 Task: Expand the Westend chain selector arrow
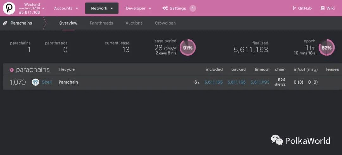[43, 8]
